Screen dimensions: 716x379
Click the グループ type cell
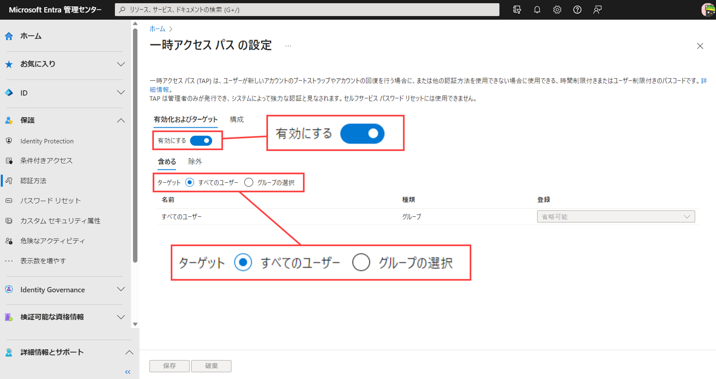coord(412,217)
